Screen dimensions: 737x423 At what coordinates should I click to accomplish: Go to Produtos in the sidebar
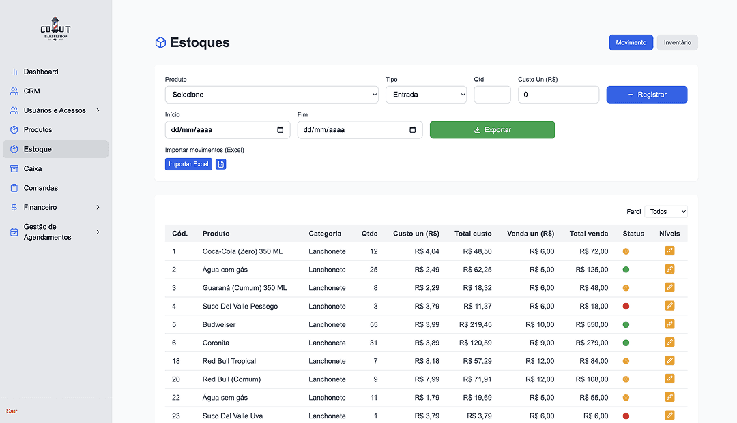tap(55, 130)
